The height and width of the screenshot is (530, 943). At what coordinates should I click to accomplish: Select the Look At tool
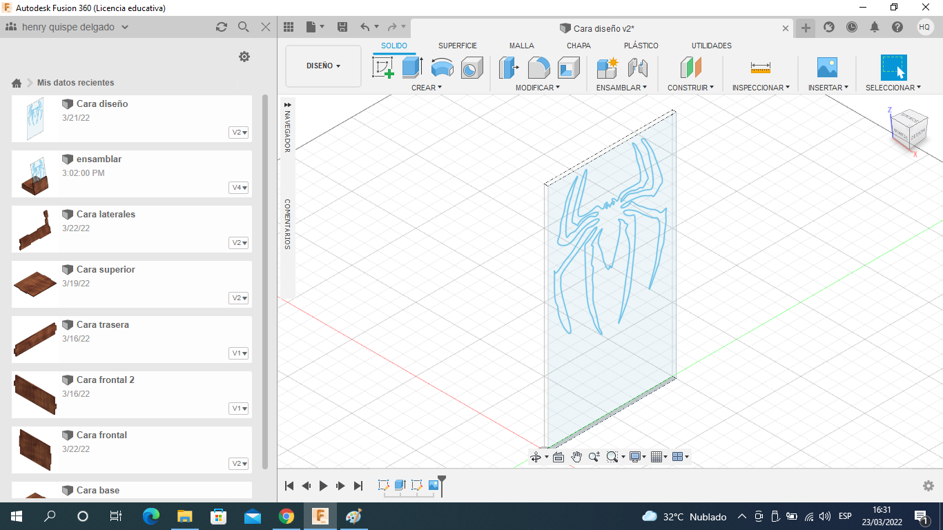(558, 457)
